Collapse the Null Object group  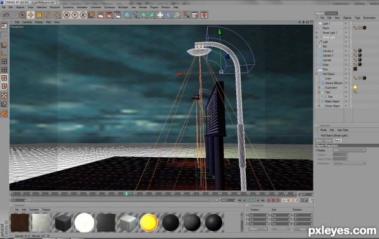click(x=316, y=74)
